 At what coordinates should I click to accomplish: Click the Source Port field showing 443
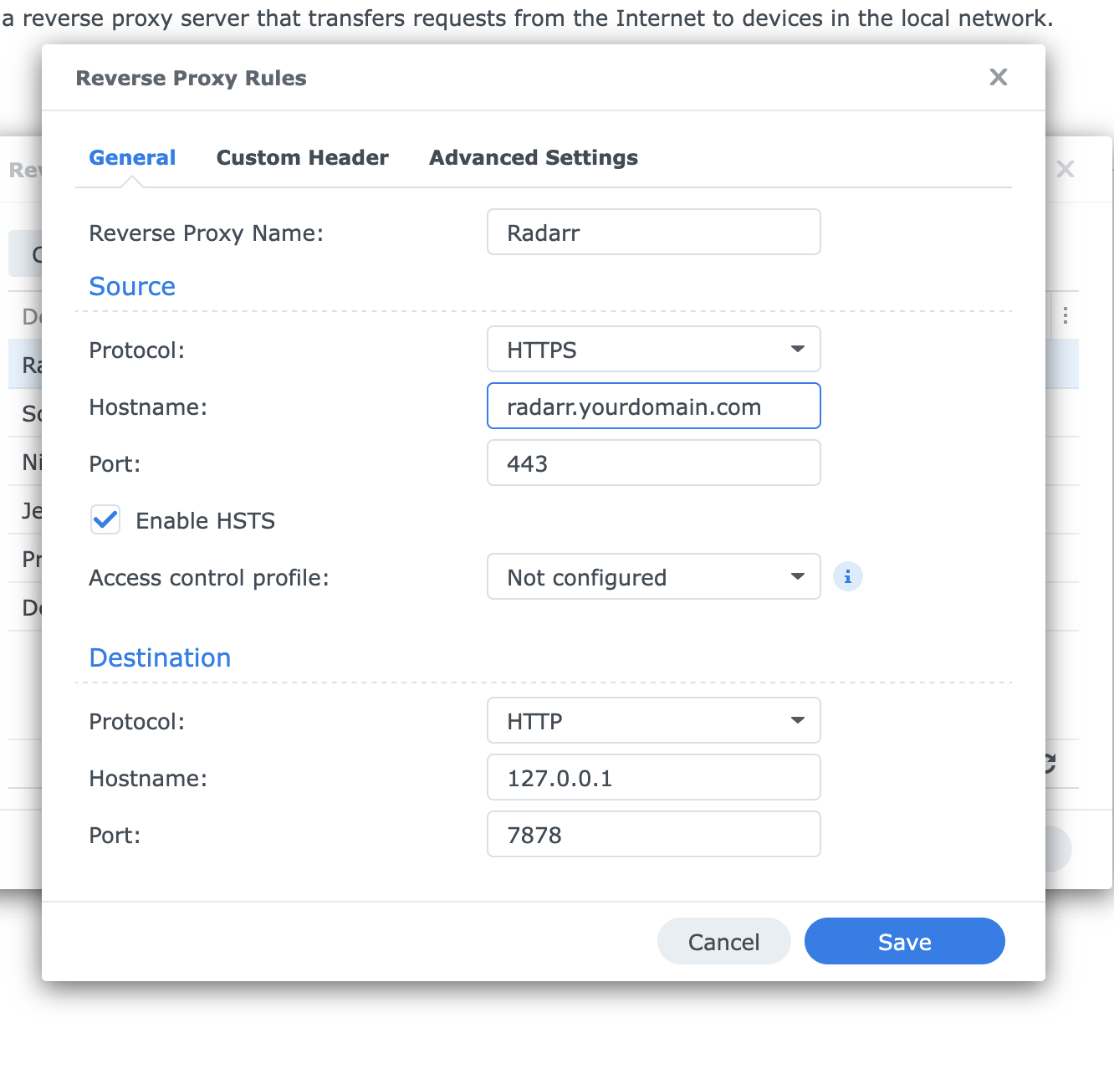click(x=653, y=463)
